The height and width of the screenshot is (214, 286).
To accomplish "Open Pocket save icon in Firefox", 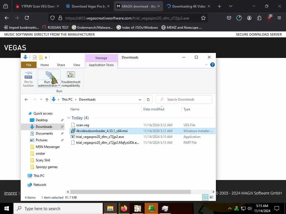I will pyautogui.click(x=229, y=18).
